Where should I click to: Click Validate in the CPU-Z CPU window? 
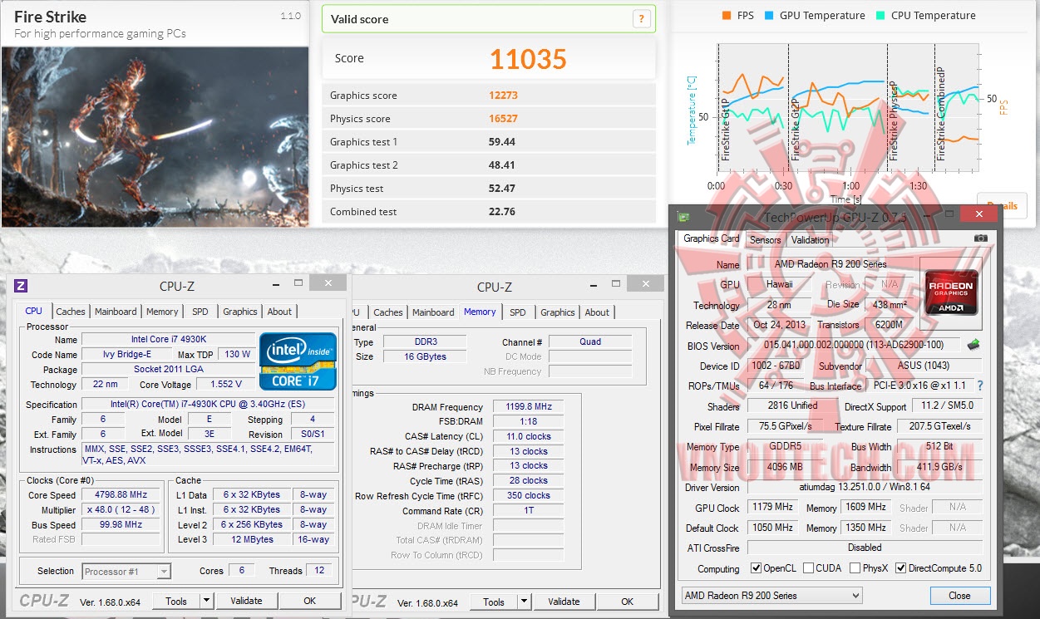tap(246, 601)
